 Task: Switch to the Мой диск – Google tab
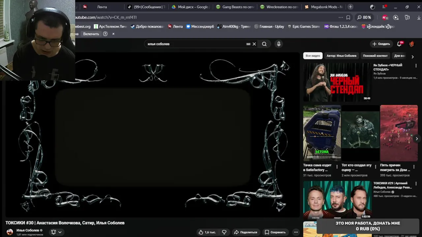(x=191, y=7)
